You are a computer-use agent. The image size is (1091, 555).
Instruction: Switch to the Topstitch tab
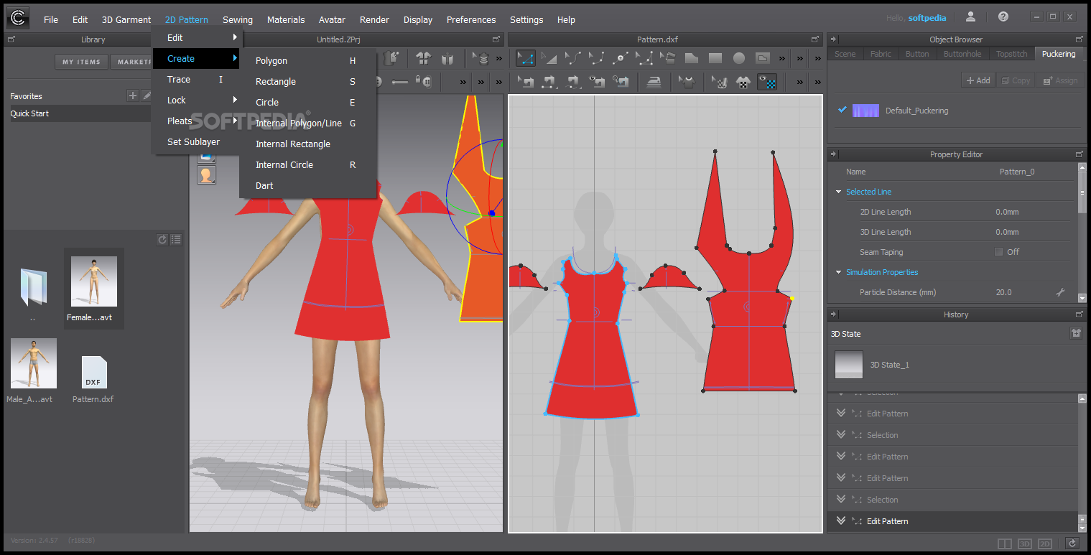click(1011, 54)
